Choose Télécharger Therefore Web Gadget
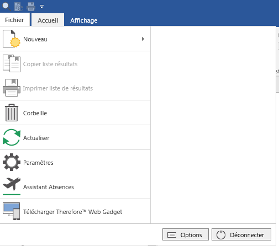 tap(75, 212)
